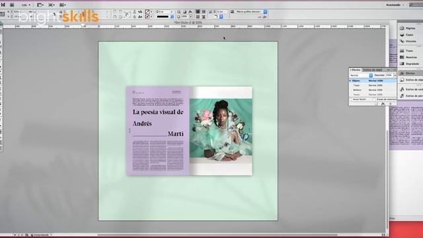The width and height of the screenshot is (423, 238).
Task: Open the stroke type dropdown
Action: (x=165, y=17)
